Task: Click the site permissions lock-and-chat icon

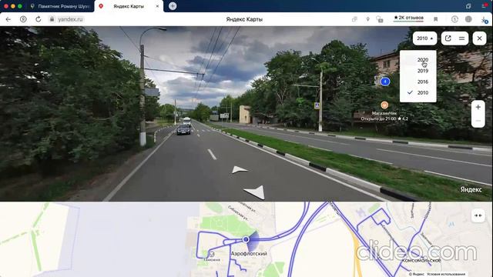Action: 380,19
